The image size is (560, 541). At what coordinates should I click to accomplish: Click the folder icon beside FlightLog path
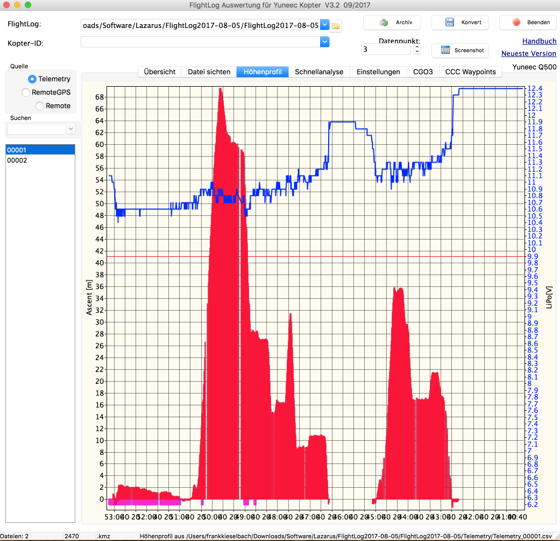click(x=336, y=25)
